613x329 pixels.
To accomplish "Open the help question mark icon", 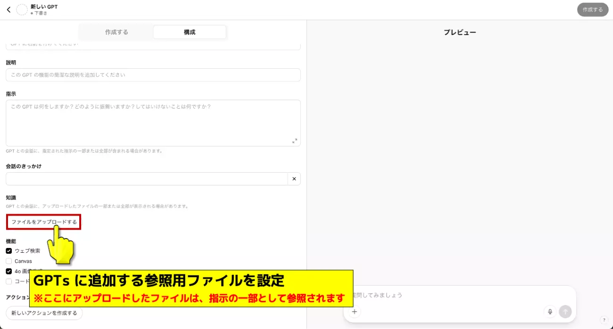I will (x=604, y=320).
